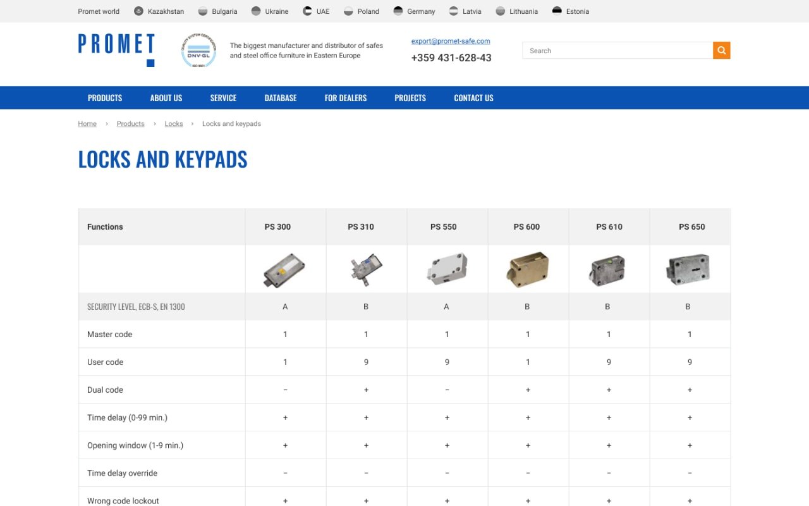Go to the Products breadcrumb link
Viewport: 809px width, 506px height.
[131, 124]
